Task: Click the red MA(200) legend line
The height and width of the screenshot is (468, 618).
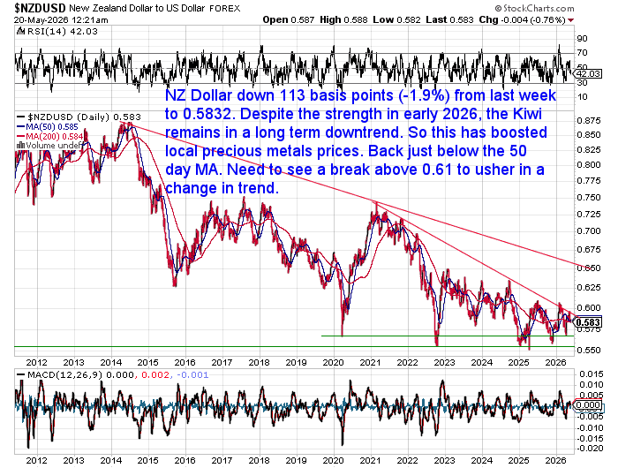Action: (21, 136)
